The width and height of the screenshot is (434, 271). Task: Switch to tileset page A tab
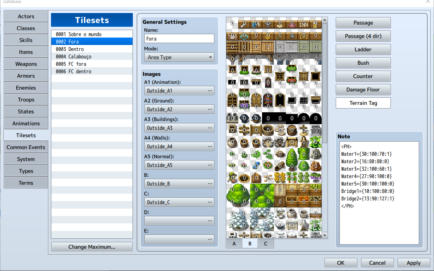(x=234, y=243)
